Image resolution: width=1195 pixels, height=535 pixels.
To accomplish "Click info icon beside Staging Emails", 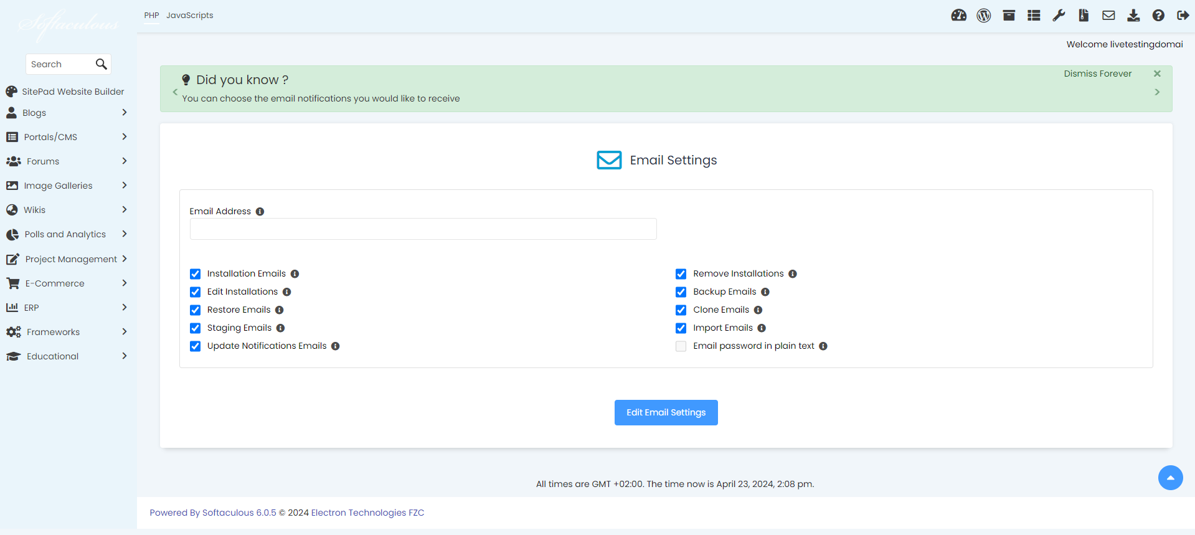I will click(x=281, y=328).
